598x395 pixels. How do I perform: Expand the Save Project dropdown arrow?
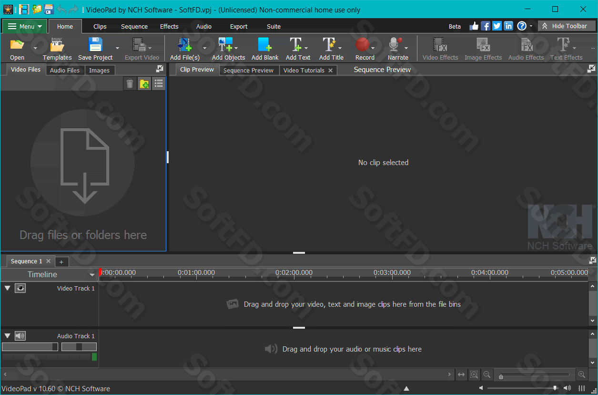coord(117,48)
